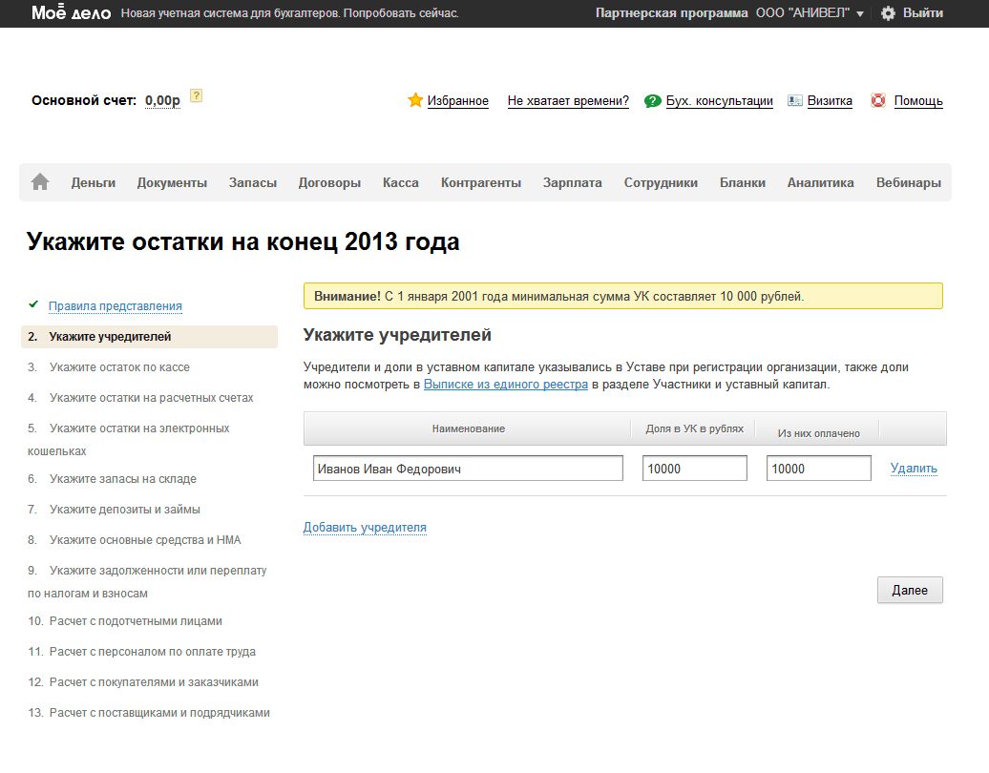Screen dimensions: 989x773
Task: Go to the Аналитика section
Action: point(820,182)
